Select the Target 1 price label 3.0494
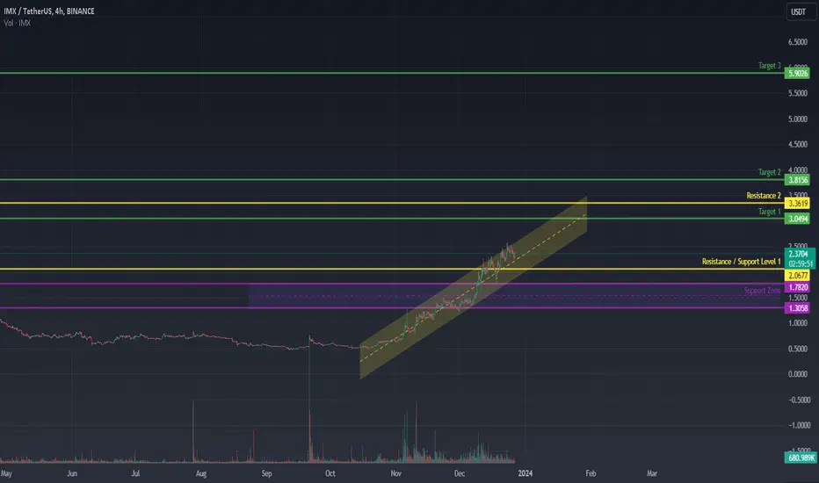This screenshot has width=819, height=483. (x=798, y=219)
